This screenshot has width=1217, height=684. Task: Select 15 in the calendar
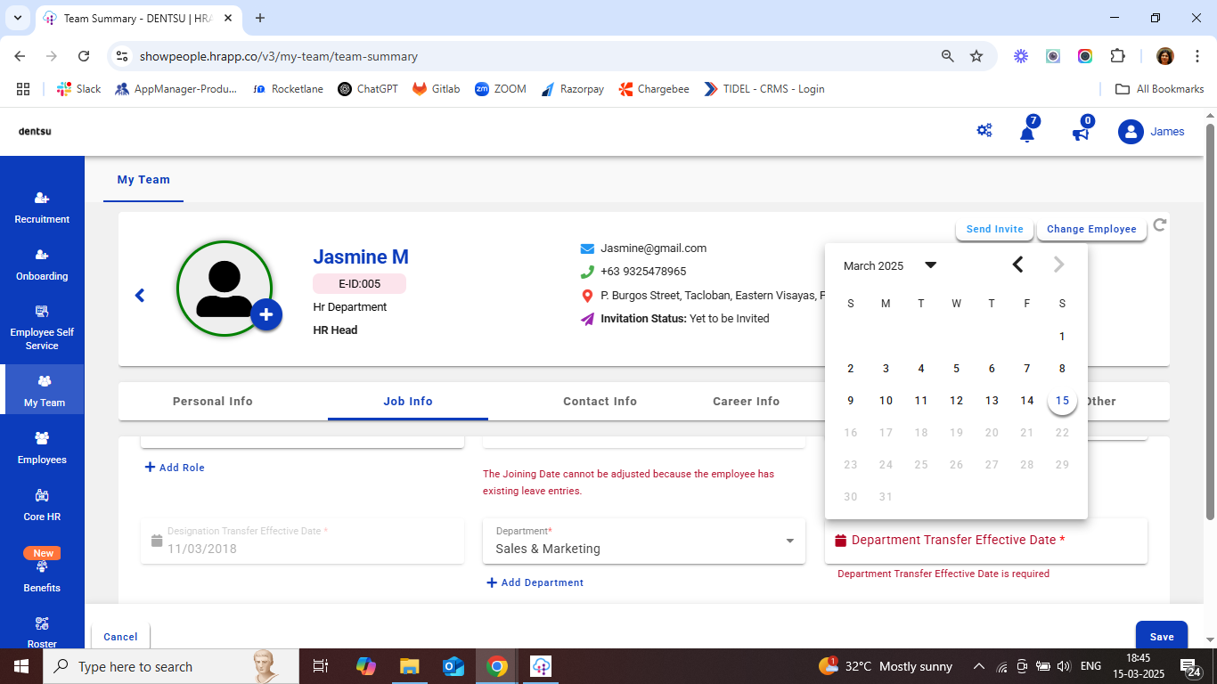(1062, 401)
